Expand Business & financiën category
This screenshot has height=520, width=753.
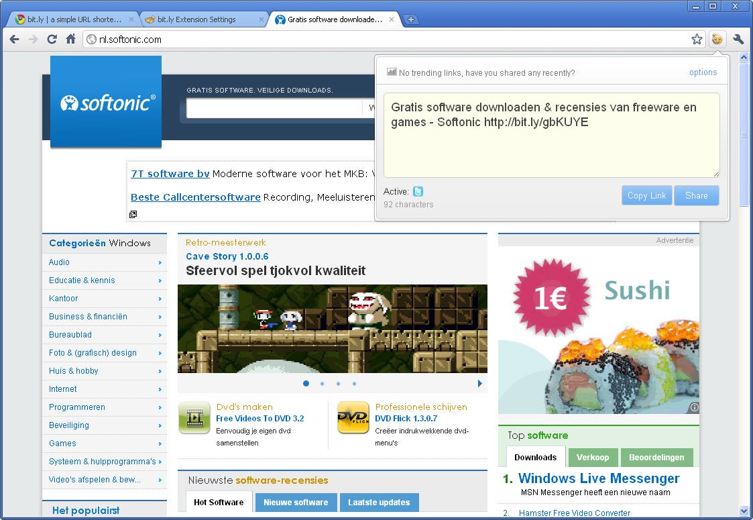point(160,317)
